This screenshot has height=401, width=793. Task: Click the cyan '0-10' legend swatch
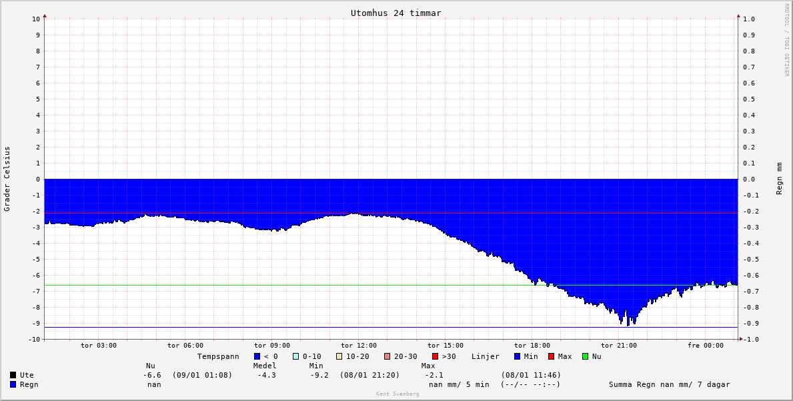coord(296,356)
